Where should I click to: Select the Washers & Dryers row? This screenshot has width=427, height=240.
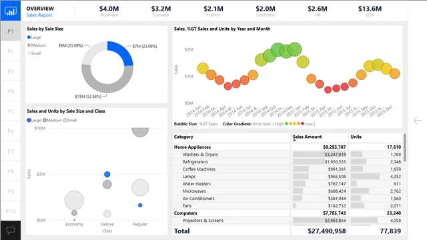[288, 154]
